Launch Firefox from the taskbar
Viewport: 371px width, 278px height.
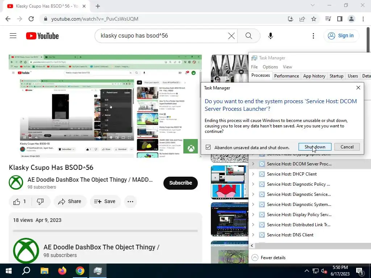(x=62, y=271)
